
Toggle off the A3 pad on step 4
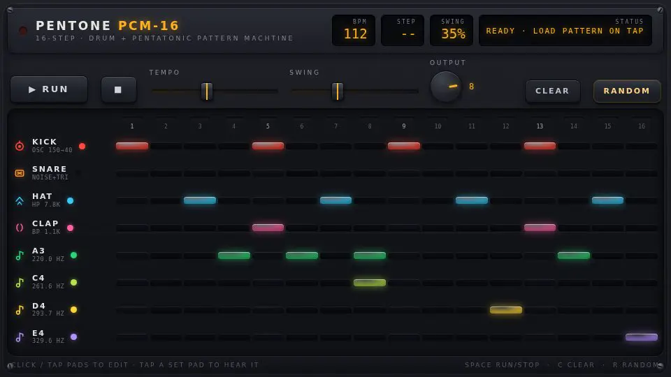pyautogui.click(x=234, y=256)
